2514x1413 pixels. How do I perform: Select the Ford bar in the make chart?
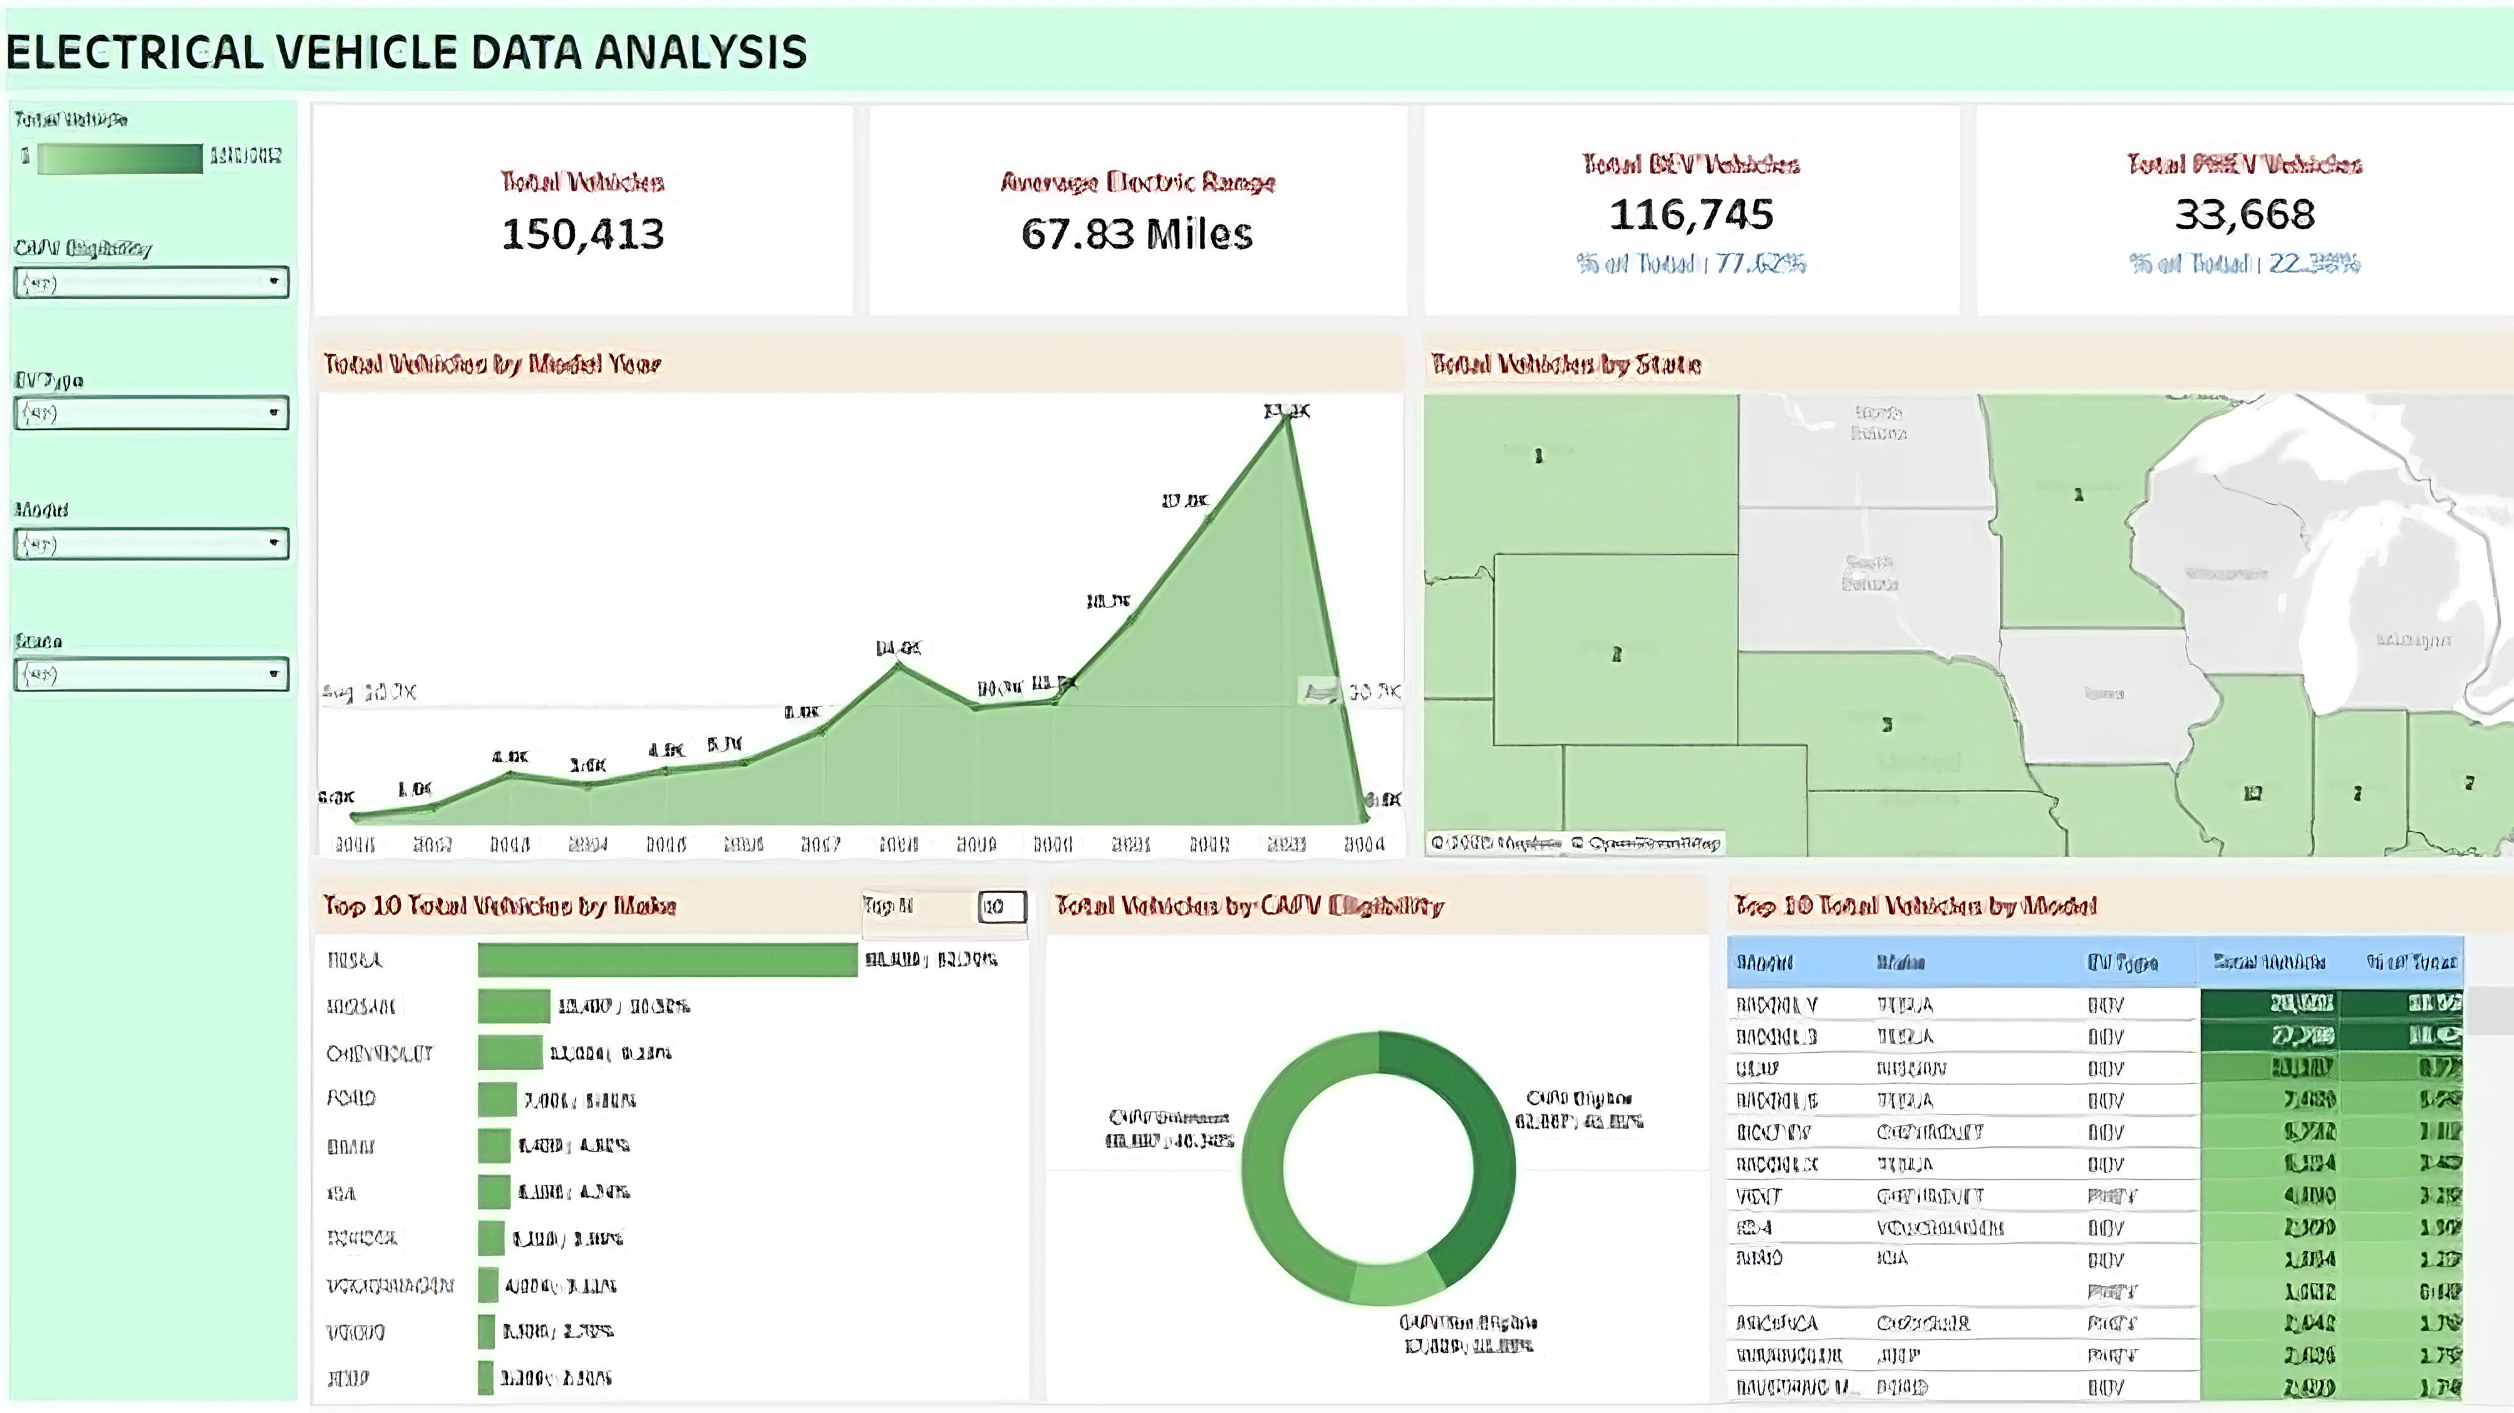(497, 1100)
